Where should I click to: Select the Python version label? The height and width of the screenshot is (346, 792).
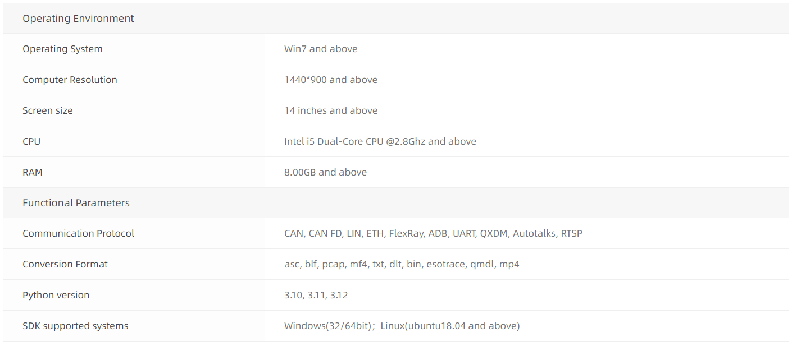(x=56, y=295)
